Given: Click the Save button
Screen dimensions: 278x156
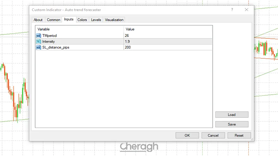Looking at the screenshot, I should tap(232, 124).
